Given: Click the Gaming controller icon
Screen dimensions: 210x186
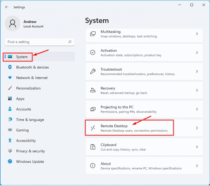Looking at the screenshot, I should pos(10,130).
